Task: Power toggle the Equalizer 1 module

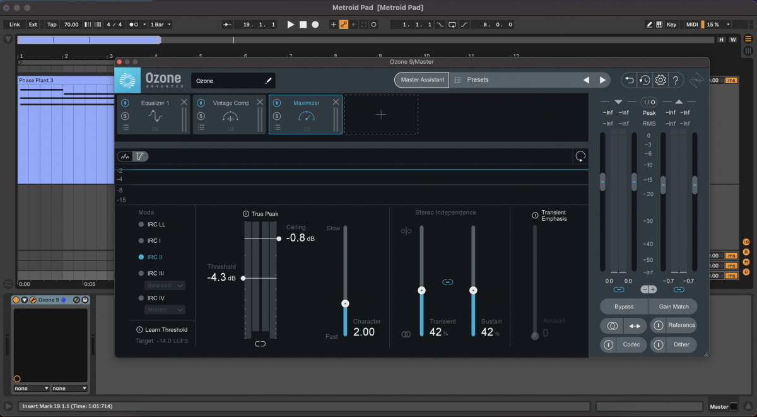Action: coord(125,103)
